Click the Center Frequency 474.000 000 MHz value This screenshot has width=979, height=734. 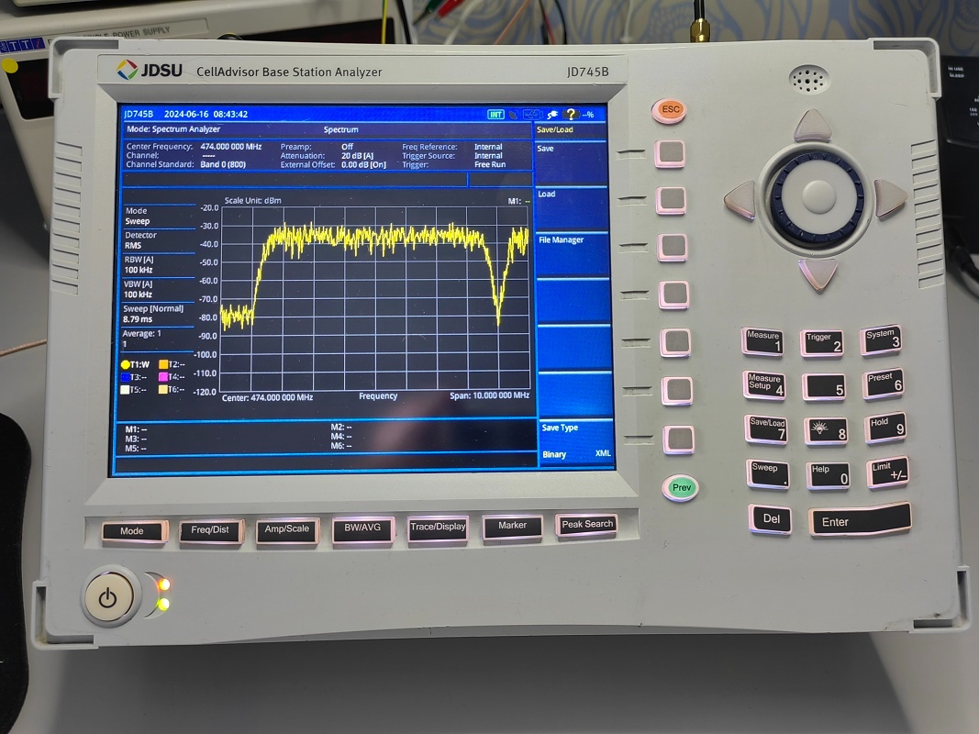230,147
